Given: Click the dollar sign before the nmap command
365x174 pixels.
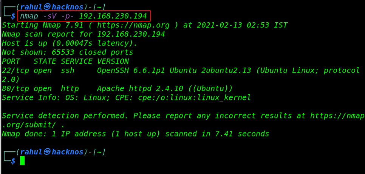Looking at the screenshot, I should (13, 16).
